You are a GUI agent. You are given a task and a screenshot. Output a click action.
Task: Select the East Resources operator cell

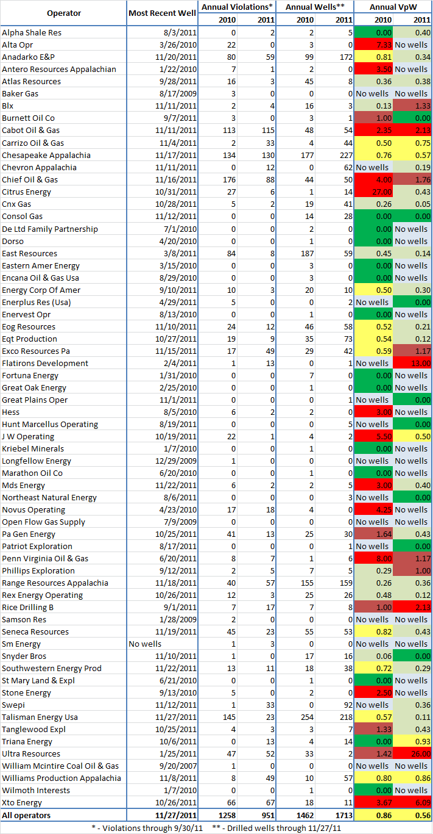(63, 253)
